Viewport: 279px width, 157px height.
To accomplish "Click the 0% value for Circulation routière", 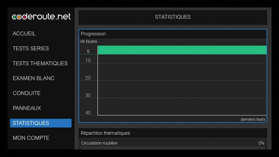I will pyautogui.click(x=261, y=143).
